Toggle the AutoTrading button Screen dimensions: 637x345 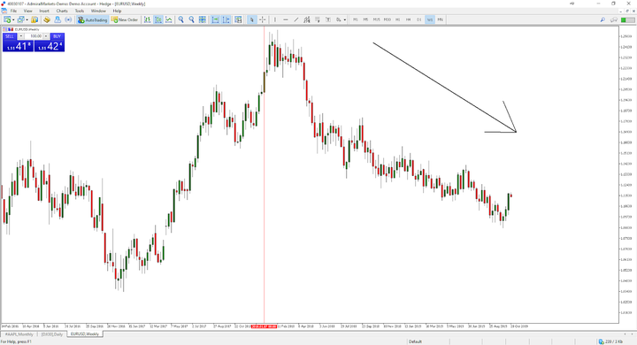[x=93, y=19]
